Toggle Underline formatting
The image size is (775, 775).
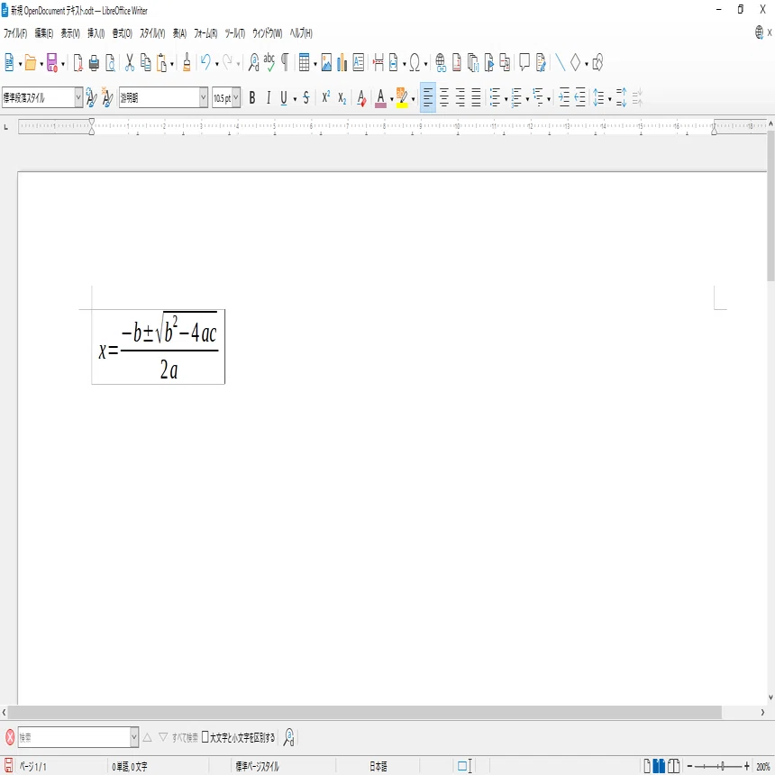[284, 98]
